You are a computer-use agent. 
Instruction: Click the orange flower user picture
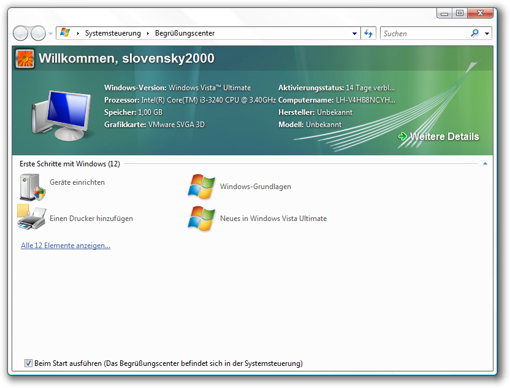click(x=25, y=59)
